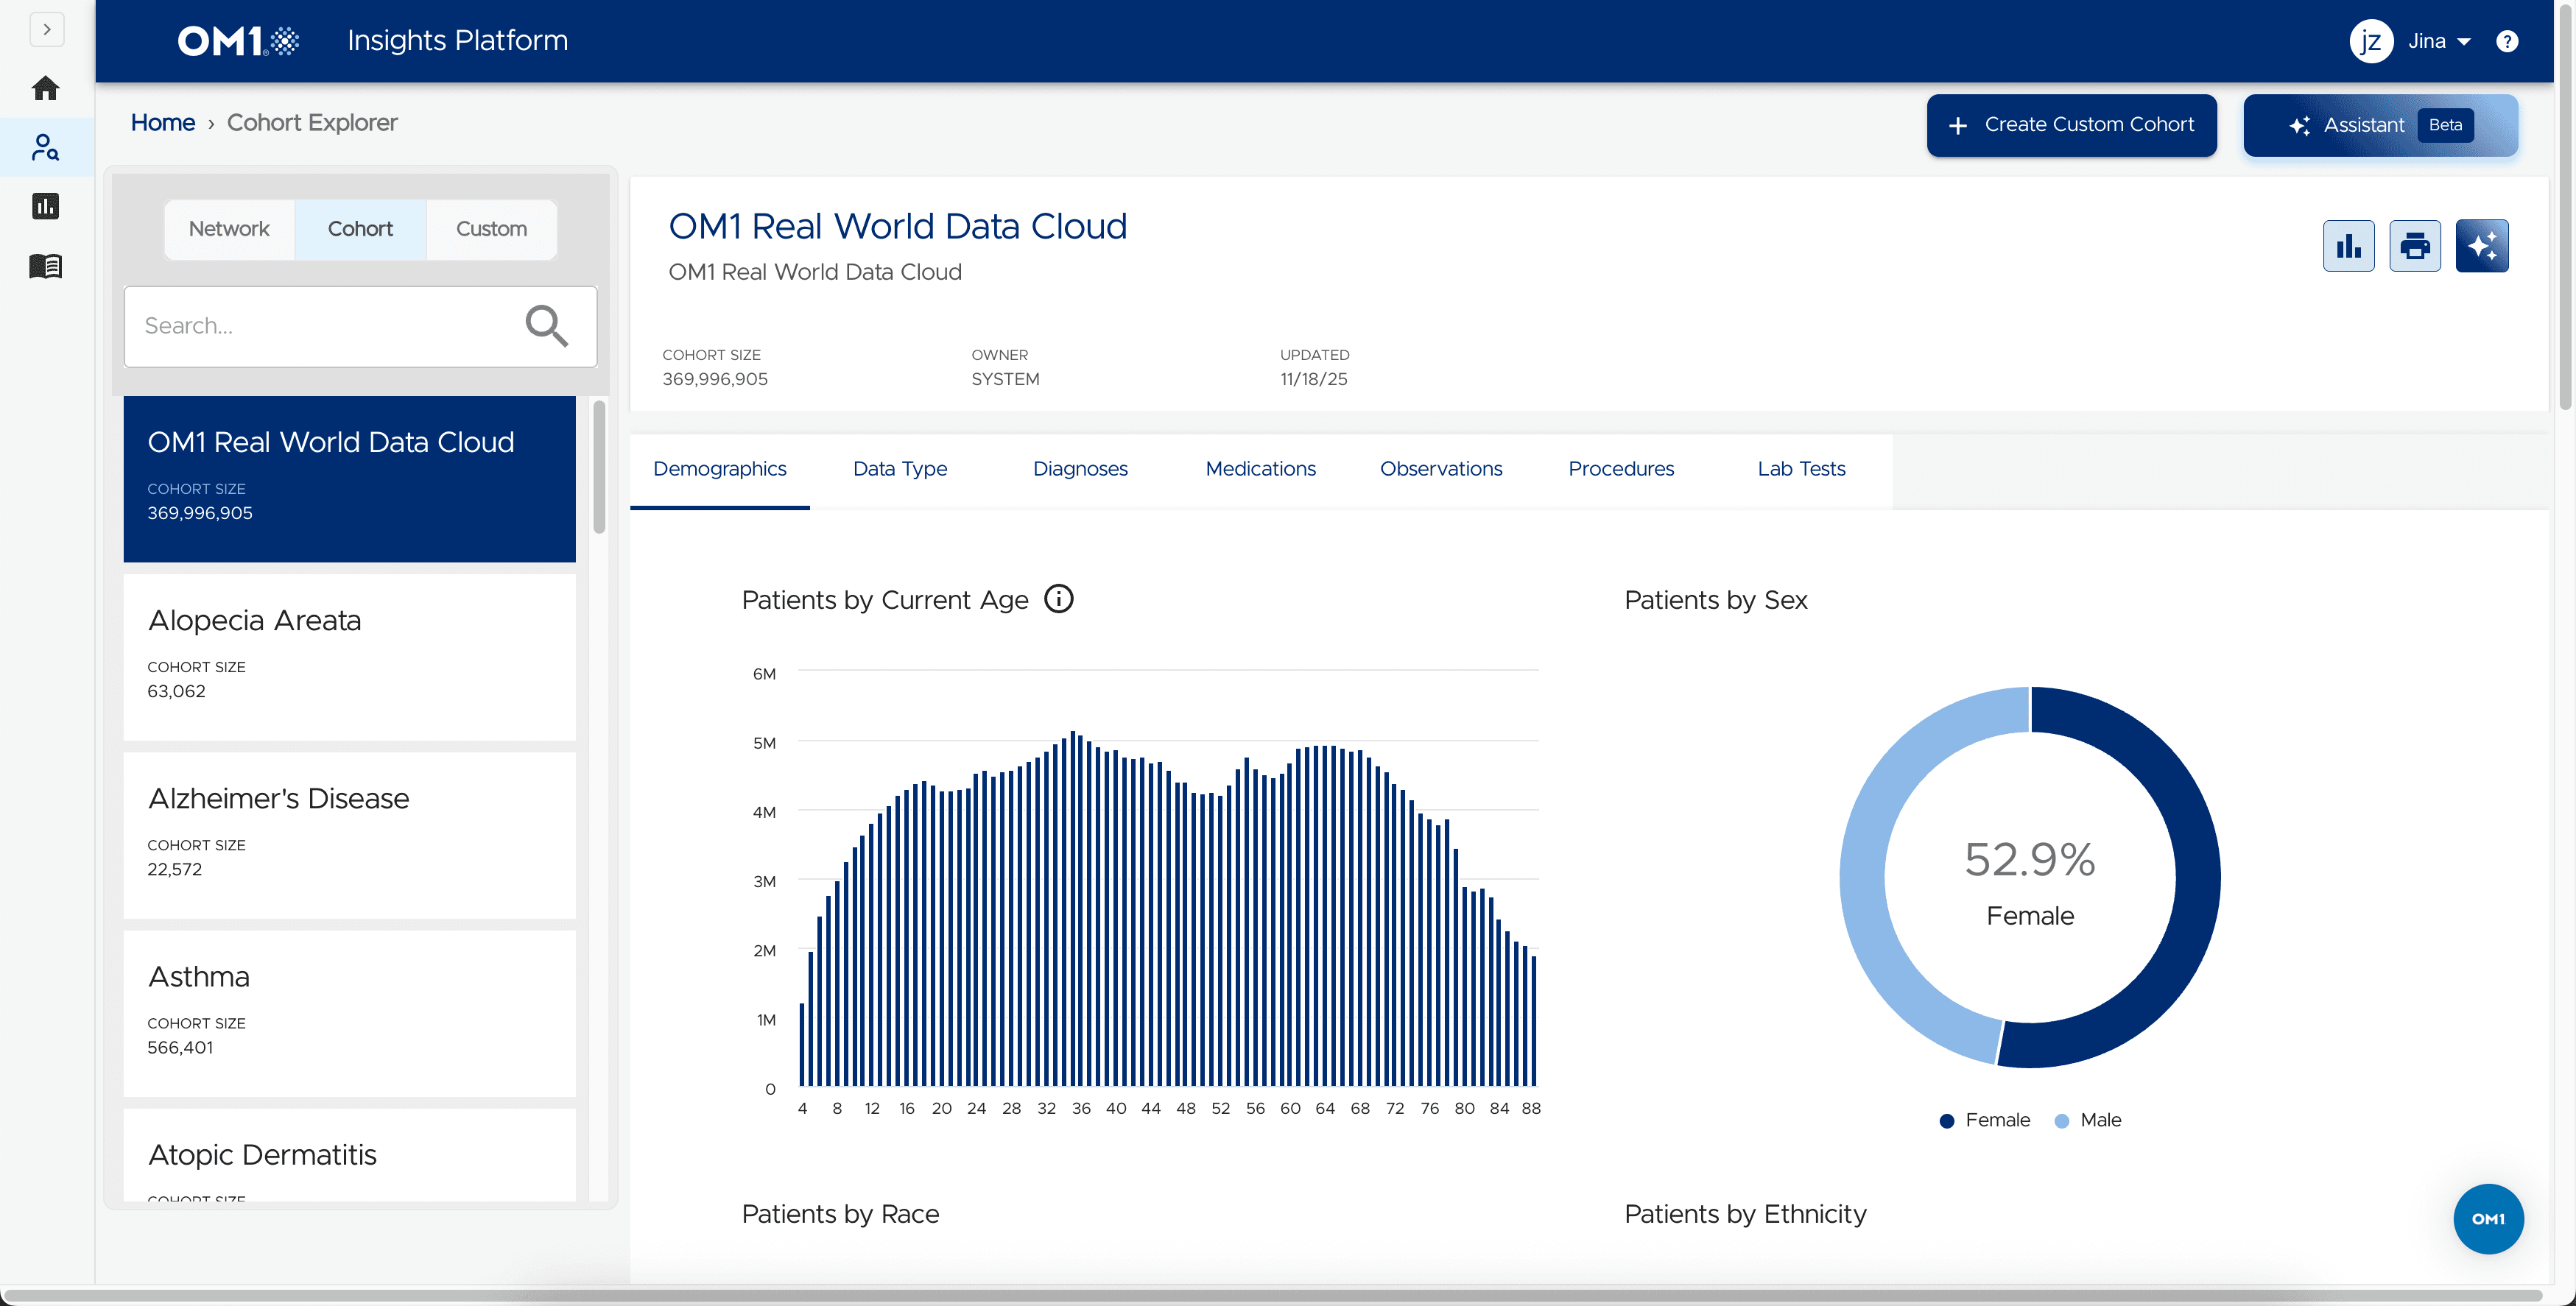The width and height of the screenshot is (2576, 1306).
Task: Click the print icon button
Action: (2415, 246)
